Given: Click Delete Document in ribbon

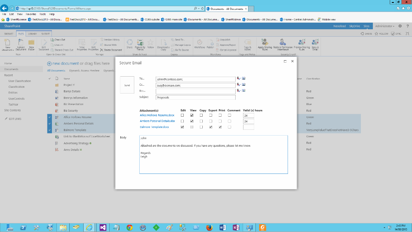Looking at the screenshot, I should coord(111,50).
